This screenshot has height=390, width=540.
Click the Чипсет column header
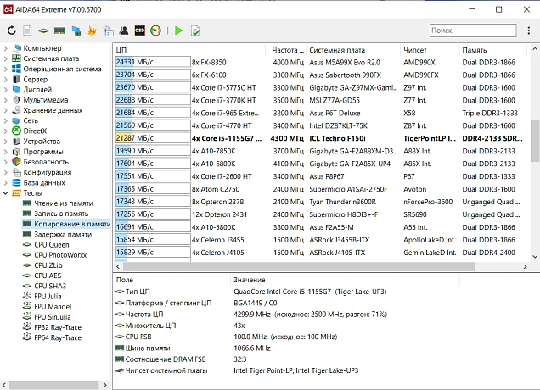(x=416, y=49)
